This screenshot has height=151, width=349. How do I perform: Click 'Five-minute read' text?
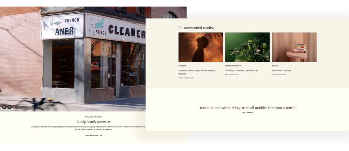tap(232, 75)
